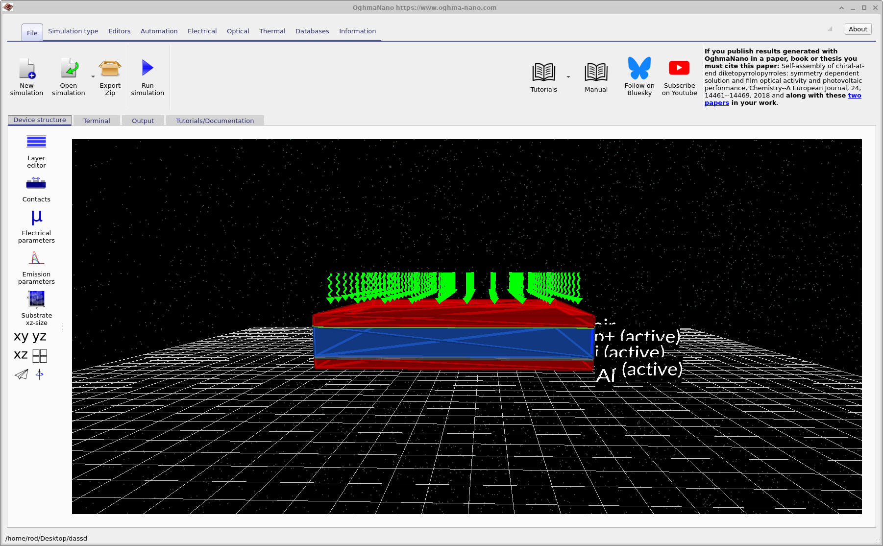This screenshot has width=883, height=546.
Task: Toggle the four-pane grid view icon
Action: 40,356
